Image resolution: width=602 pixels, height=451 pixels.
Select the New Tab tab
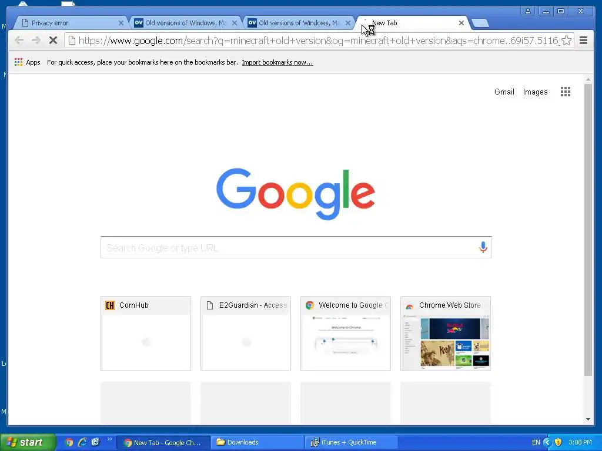413,23
